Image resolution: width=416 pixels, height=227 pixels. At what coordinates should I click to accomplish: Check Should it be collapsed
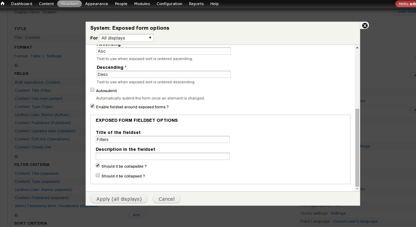[x=98, y=175]
